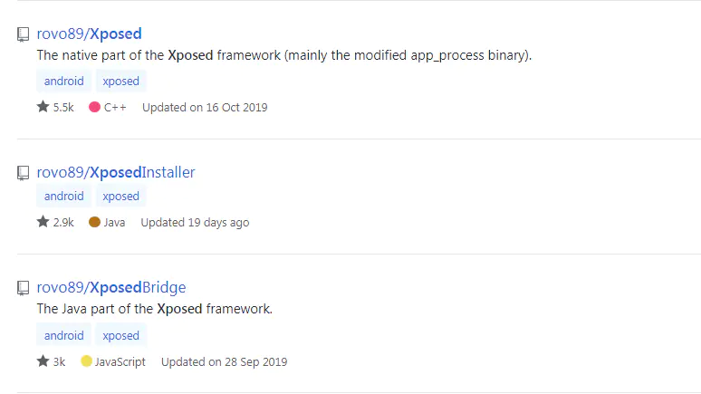Image resolution: width=701 pixels, height=394 pixels.
Task: Click the repository icon beside rovo89/Xposed
Action: (x=24, y=34)
